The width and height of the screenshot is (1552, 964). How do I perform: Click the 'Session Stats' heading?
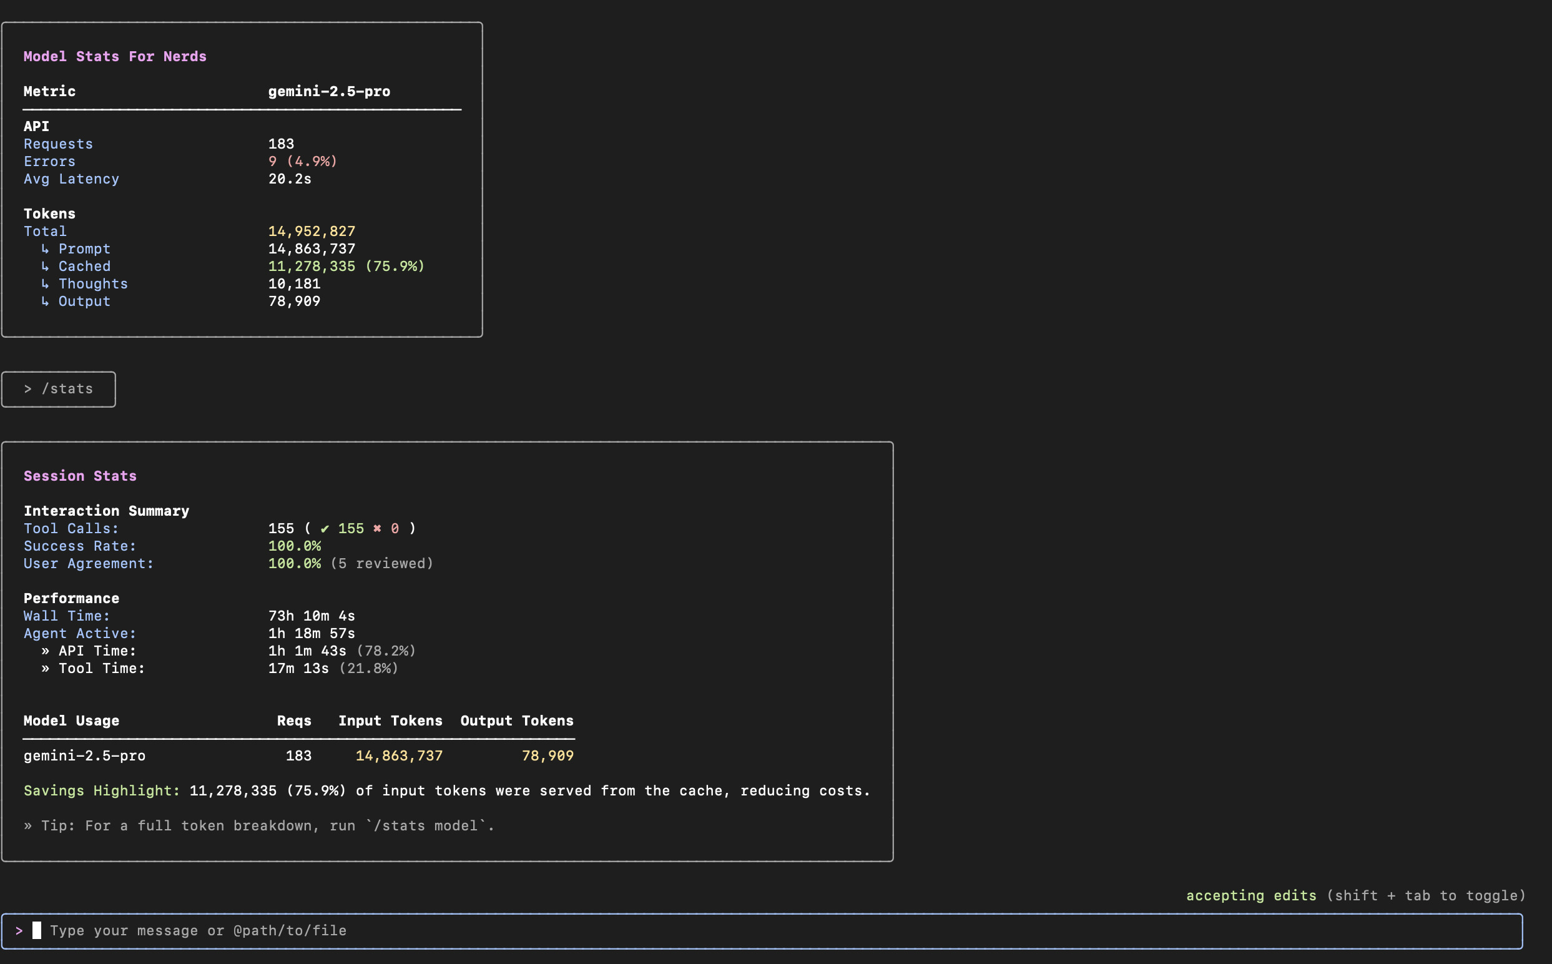tap(81, 476)
